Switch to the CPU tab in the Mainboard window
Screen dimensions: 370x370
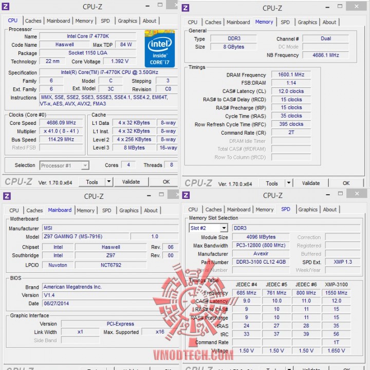[x=14, y=210]
